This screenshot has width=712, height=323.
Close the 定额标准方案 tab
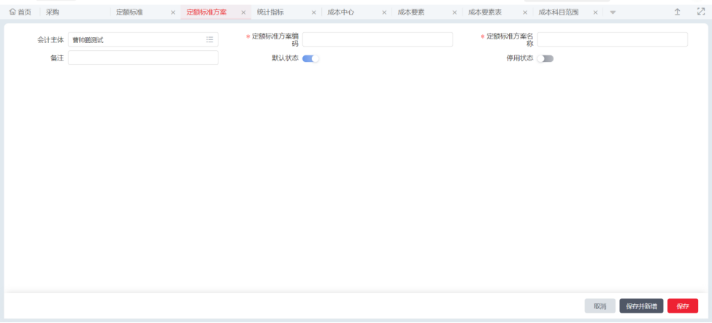point(243,12)
